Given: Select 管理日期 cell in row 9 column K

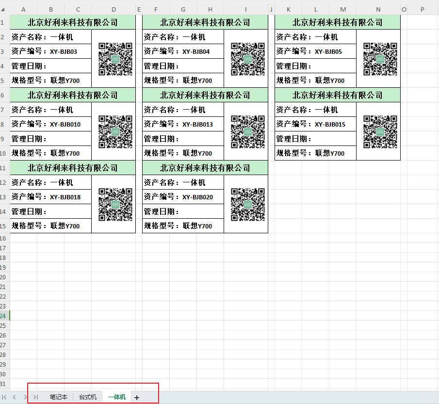Looking at the screenshot, I should tap(315, 139).
